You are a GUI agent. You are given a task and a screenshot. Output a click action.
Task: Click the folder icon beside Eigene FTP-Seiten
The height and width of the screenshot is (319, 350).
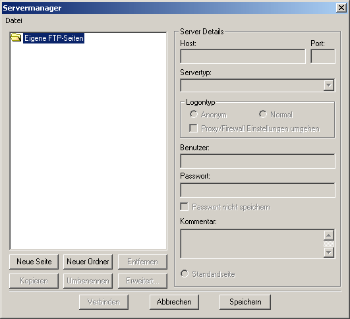[16, 38]
